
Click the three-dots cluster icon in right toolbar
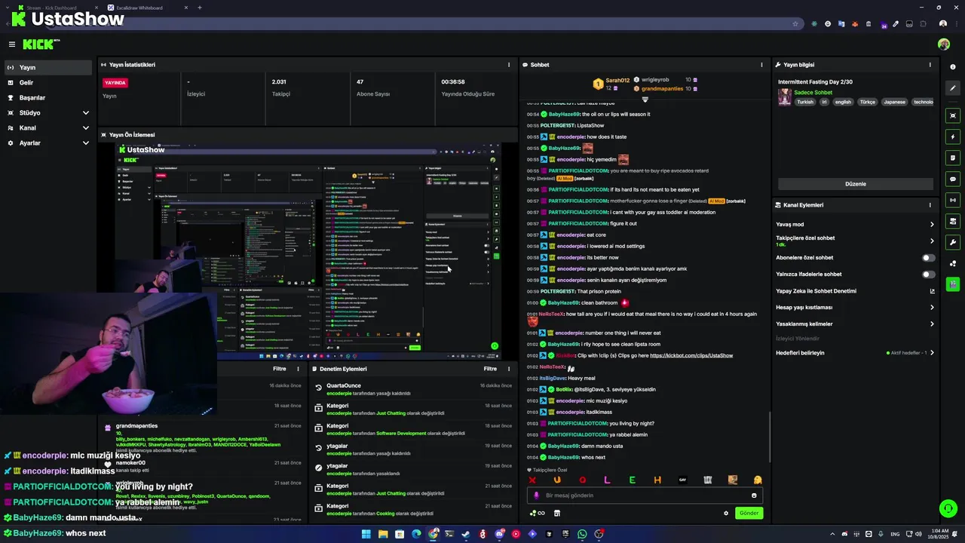(953, 263)
